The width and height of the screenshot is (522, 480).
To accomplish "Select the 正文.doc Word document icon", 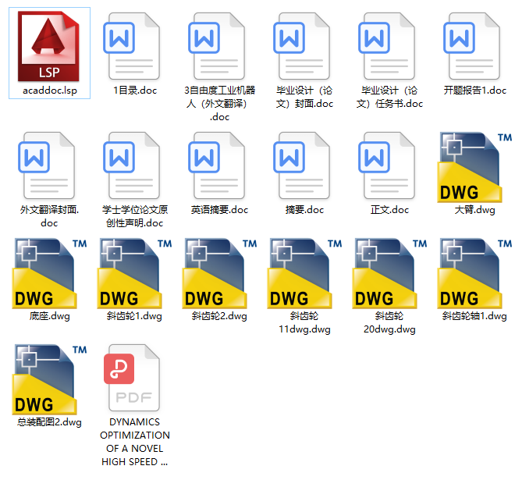I will (387, 165).
